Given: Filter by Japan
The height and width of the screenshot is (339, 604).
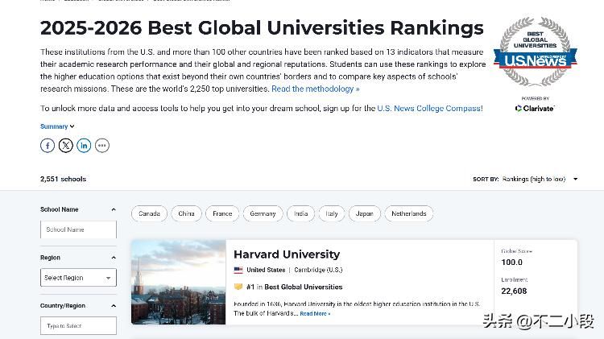Looking at the screenshot, I should [364, 214].
